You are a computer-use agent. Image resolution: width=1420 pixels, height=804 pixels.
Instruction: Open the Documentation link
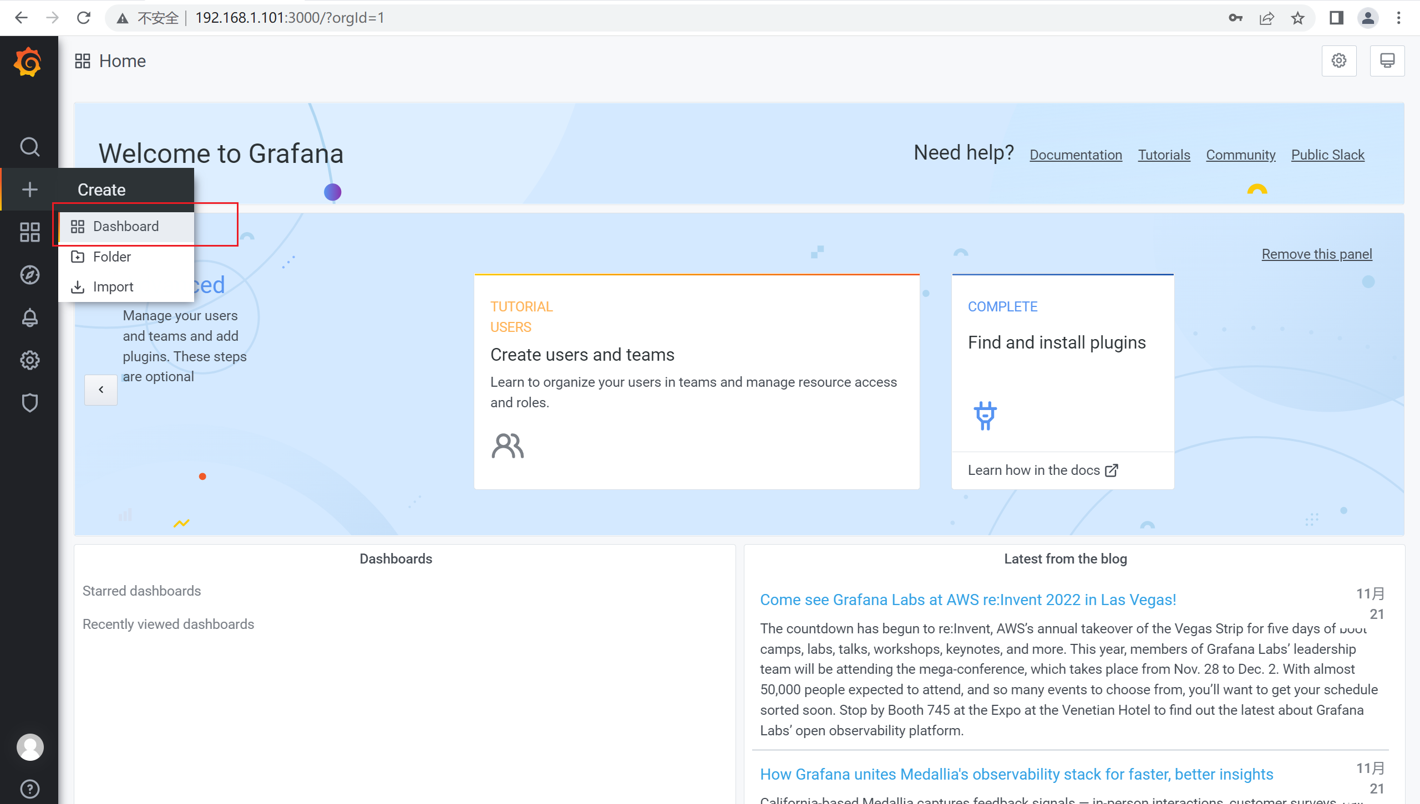1076,155
